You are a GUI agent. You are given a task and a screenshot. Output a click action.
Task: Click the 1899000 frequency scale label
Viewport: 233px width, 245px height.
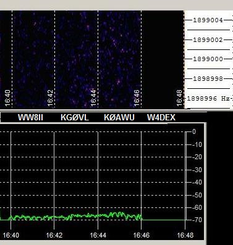208,59
